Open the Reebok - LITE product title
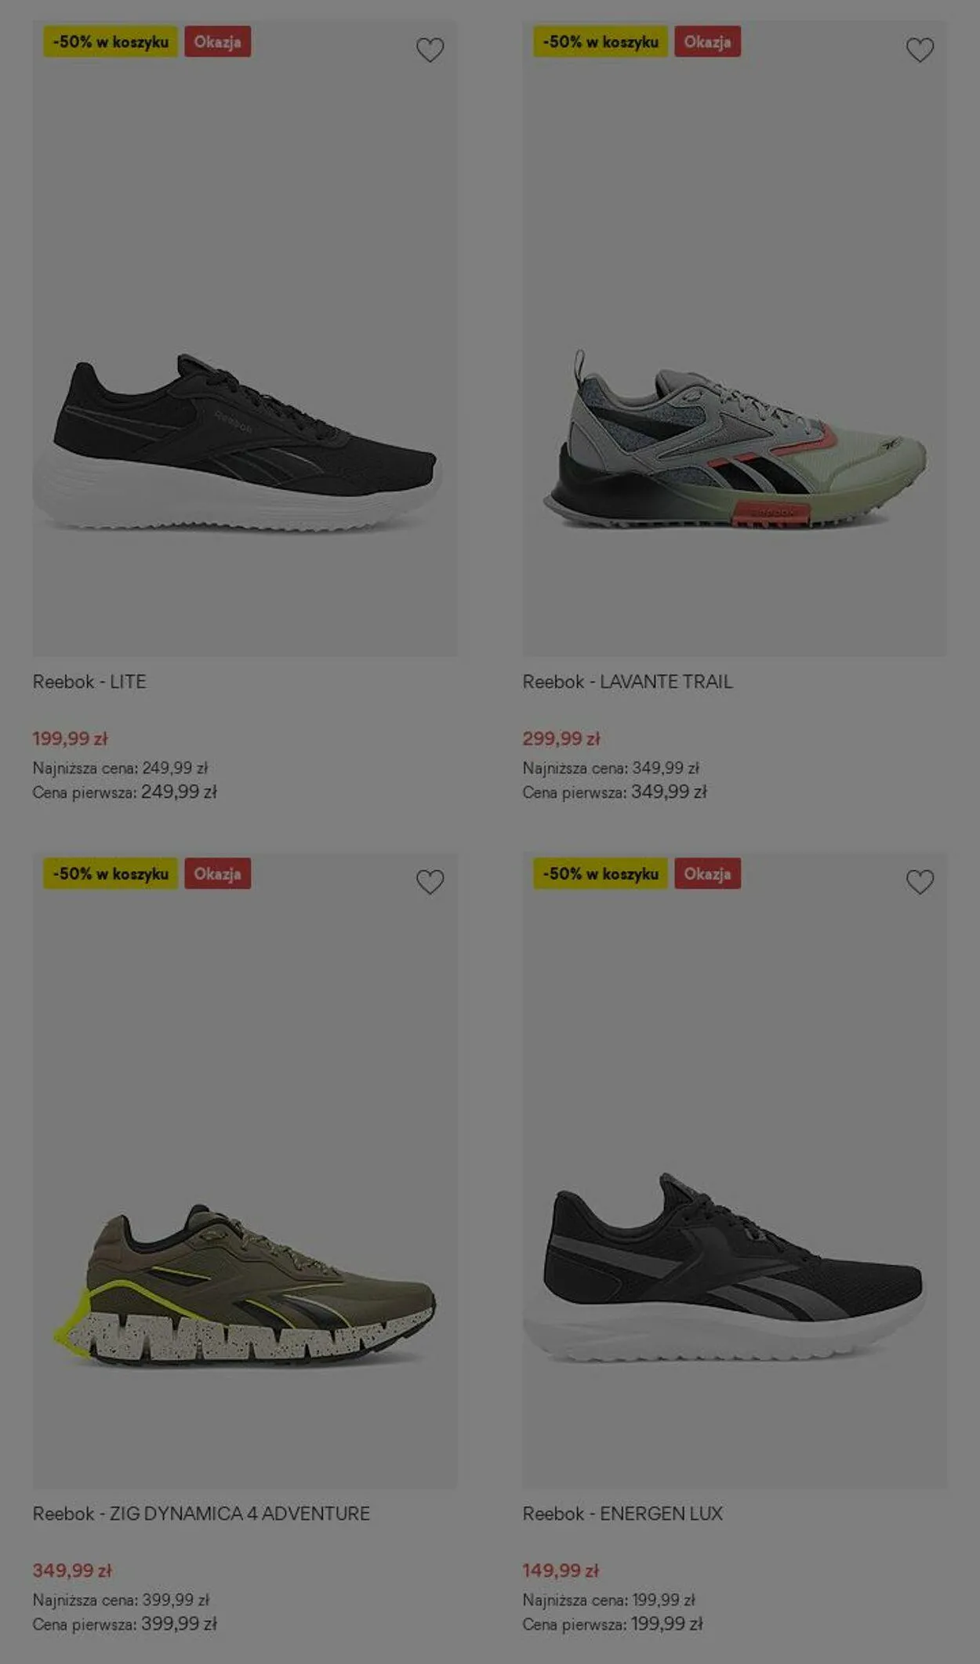Viewport: 980px width, 1664px height. point(89,682)
